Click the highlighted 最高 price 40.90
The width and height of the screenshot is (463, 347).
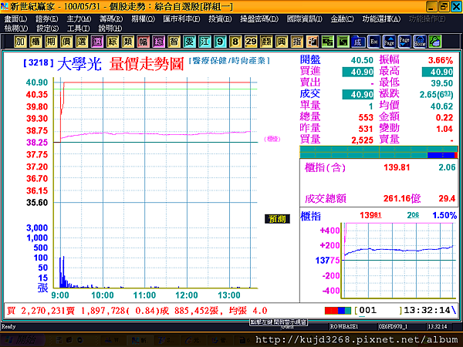[438, 72]
